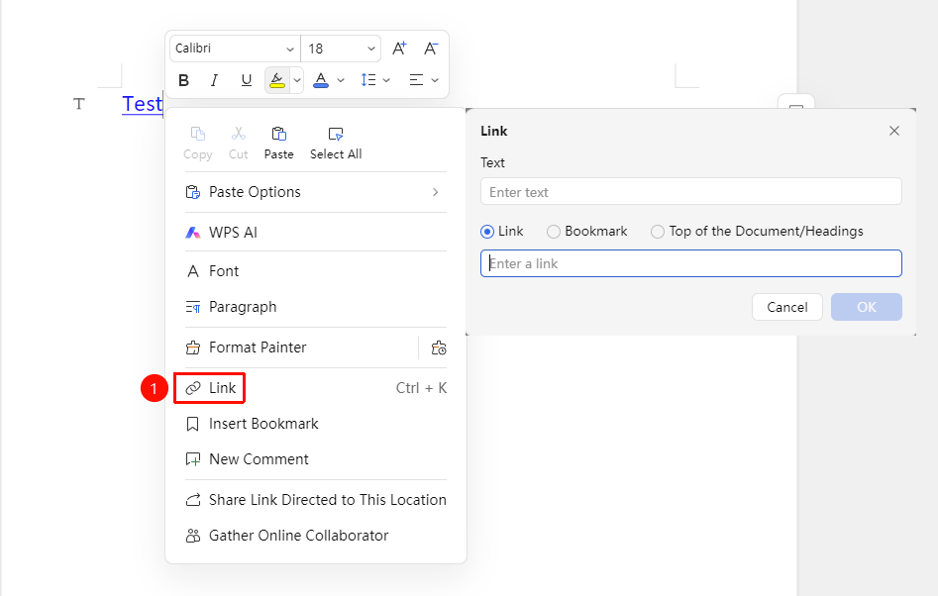Underline the selected text
The height and width of the screenshot is (596, 938).
point(246,80)
